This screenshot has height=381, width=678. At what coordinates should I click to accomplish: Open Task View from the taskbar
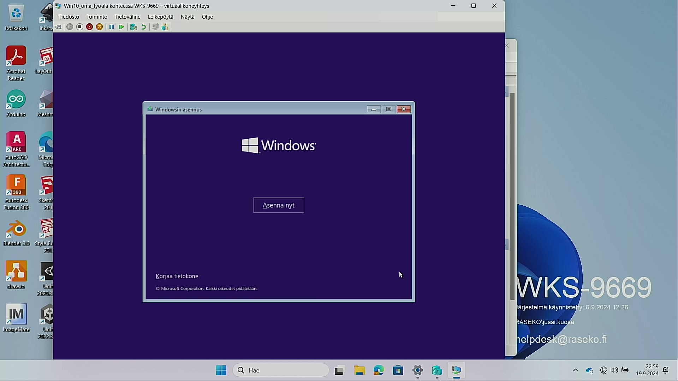point(339,370)
